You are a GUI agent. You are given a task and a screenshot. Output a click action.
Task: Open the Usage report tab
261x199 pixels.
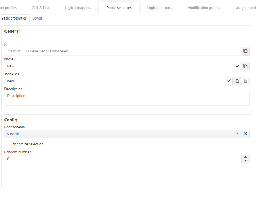click(246, 8)
